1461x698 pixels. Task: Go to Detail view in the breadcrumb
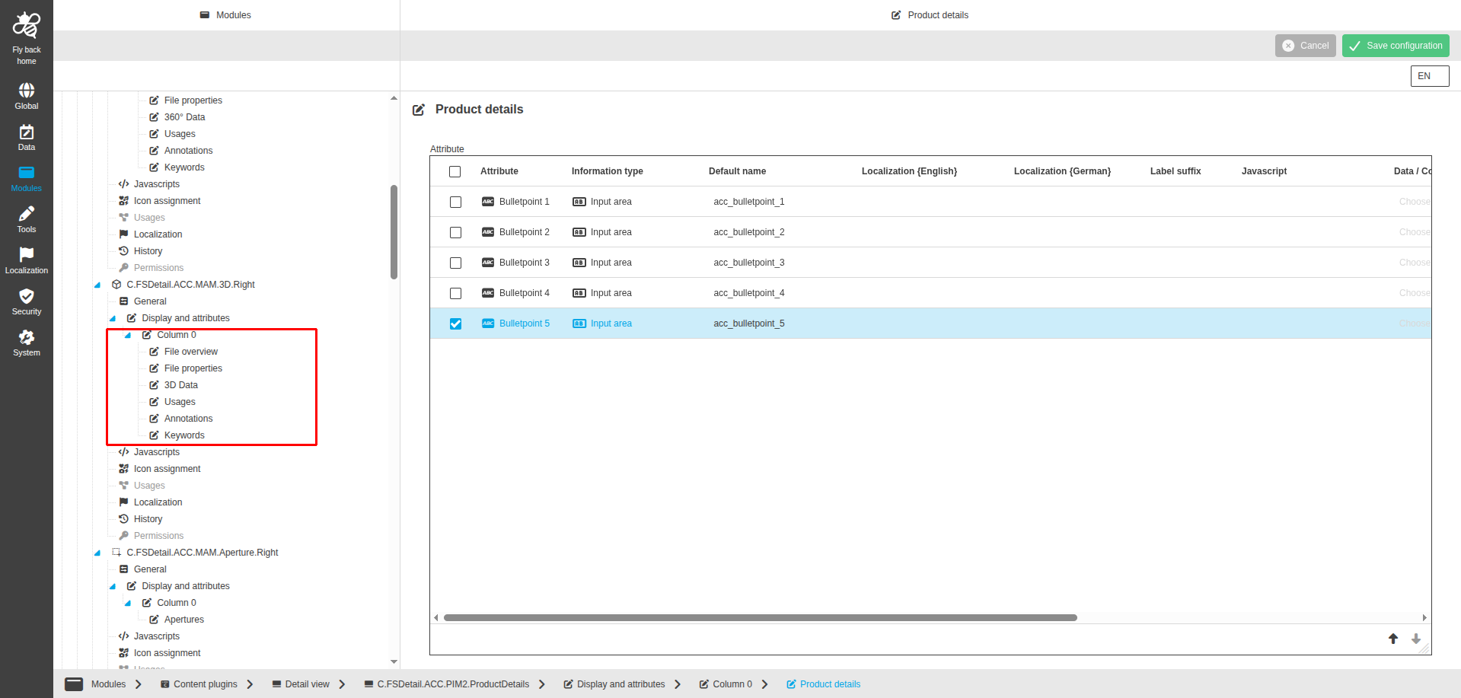point(301,684)
